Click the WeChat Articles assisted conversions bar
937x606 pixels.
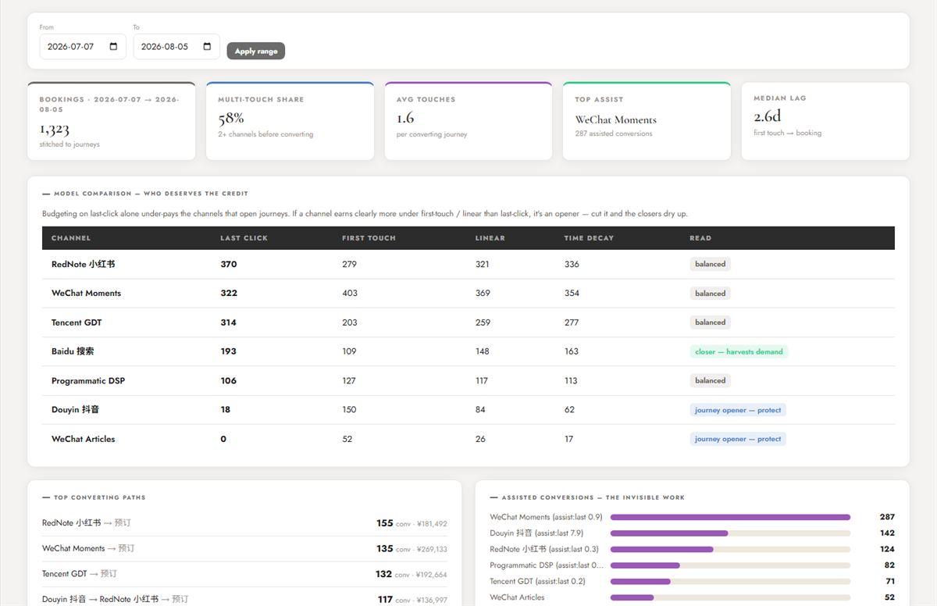(730, 597)
